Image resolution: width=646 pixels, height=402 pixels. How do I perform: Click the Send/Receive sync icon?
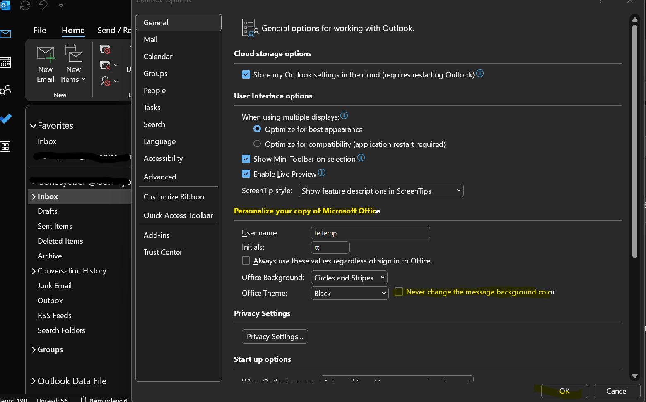pyautogui.click(x=25, y=6)
